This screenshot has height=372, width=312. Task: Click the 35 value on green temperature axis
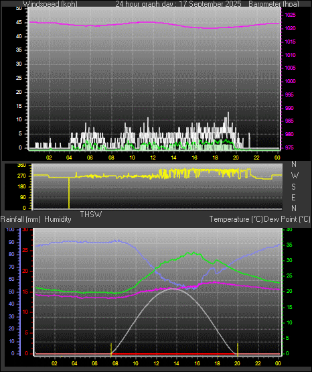click(x=289, y=245)
